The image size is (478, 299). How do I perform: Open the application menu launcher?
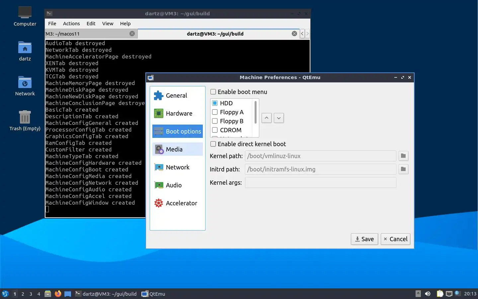coord(5,294)
